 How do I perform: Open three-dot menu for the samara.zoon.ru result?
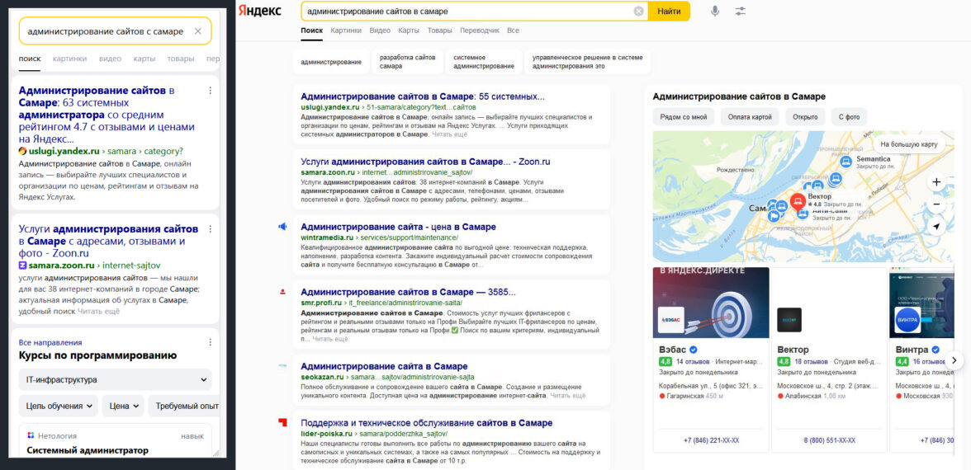coord(210,228)
